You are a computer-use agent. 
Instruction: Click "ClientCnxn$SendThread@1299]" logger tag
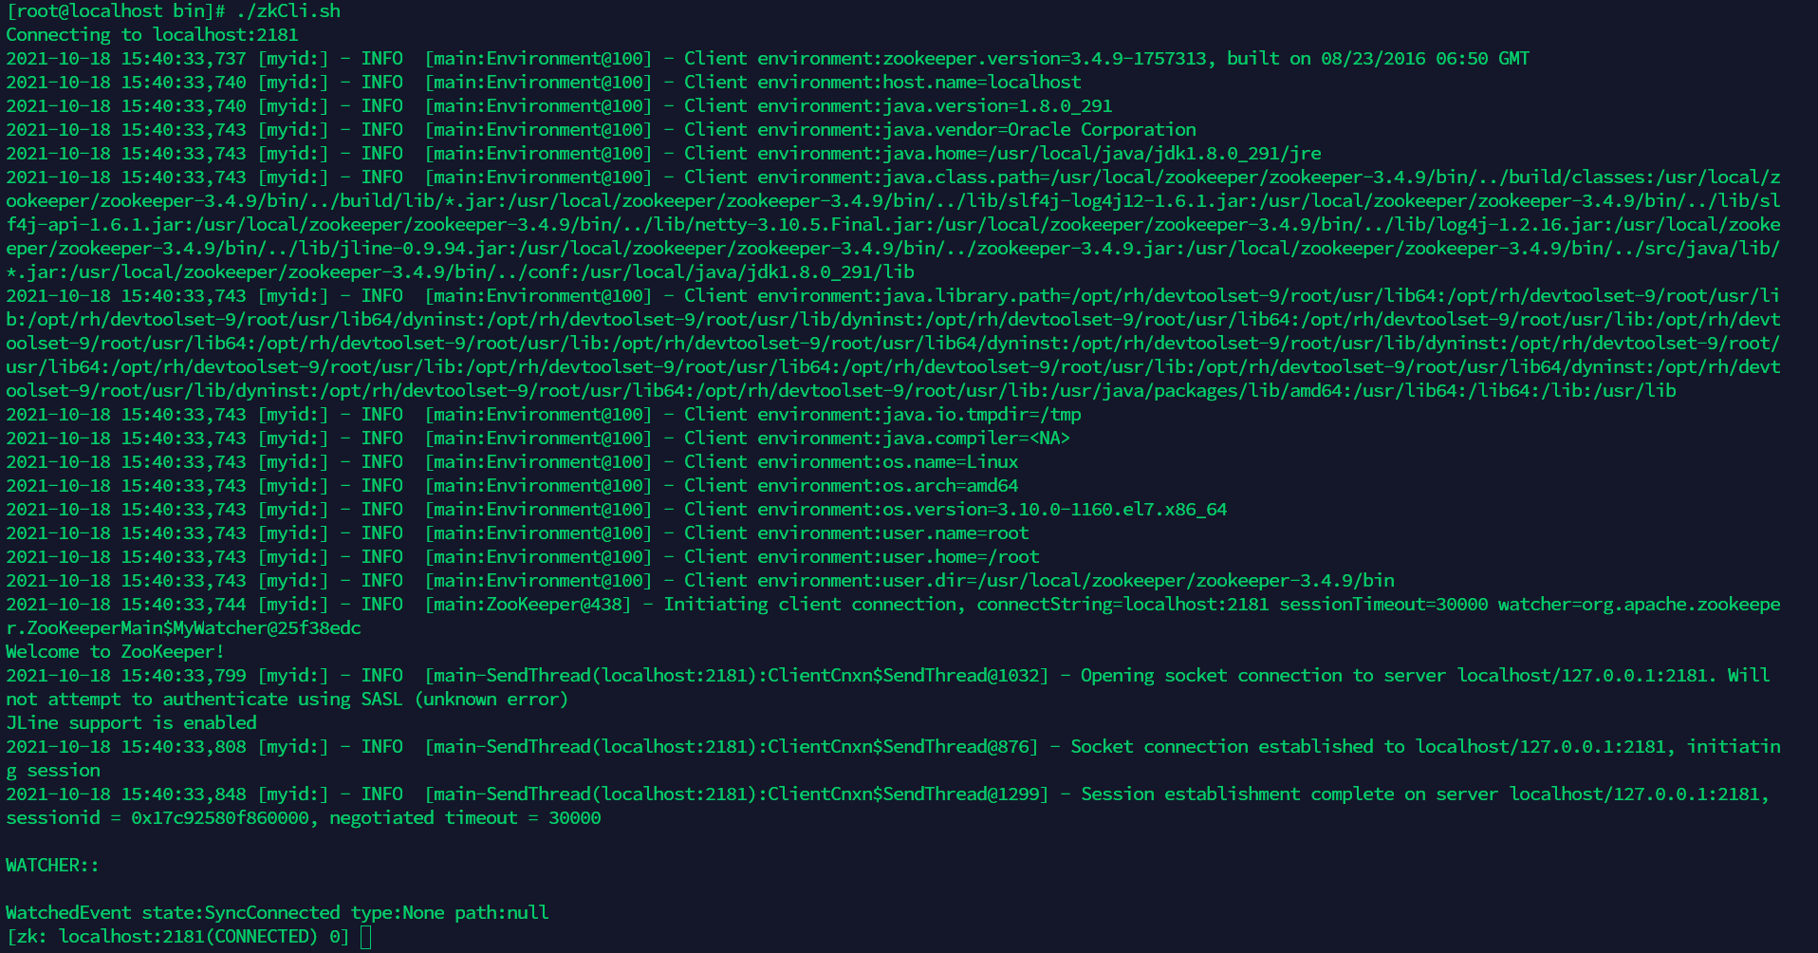pyautogui.click(x=908, y=794)
